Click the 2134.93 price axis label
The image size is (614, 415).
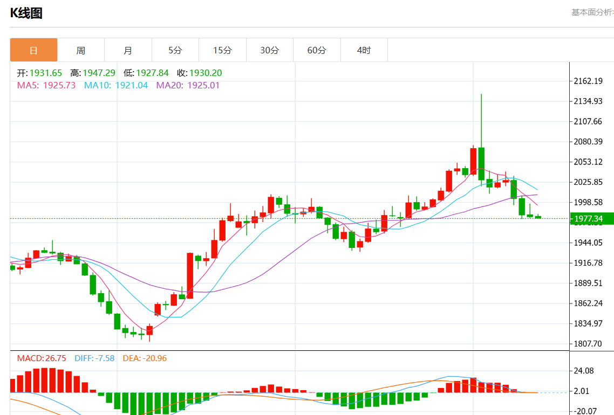[588, 101]
